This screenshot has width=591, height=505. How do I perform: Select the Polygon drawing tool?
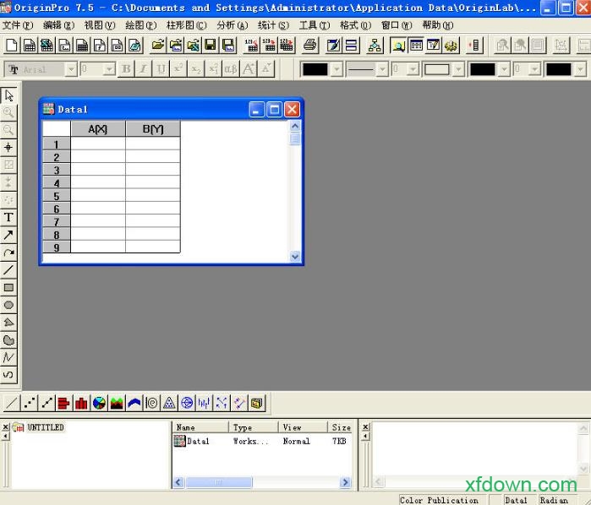8,323
